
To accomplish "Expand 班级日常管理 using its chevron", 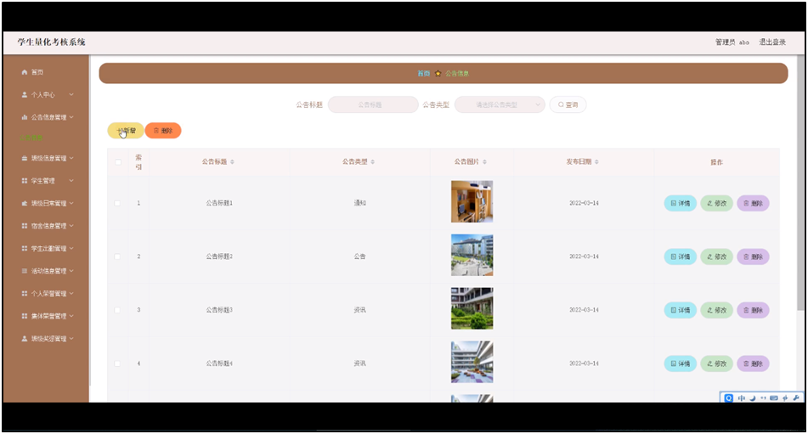I will click(x=71, y=203).
